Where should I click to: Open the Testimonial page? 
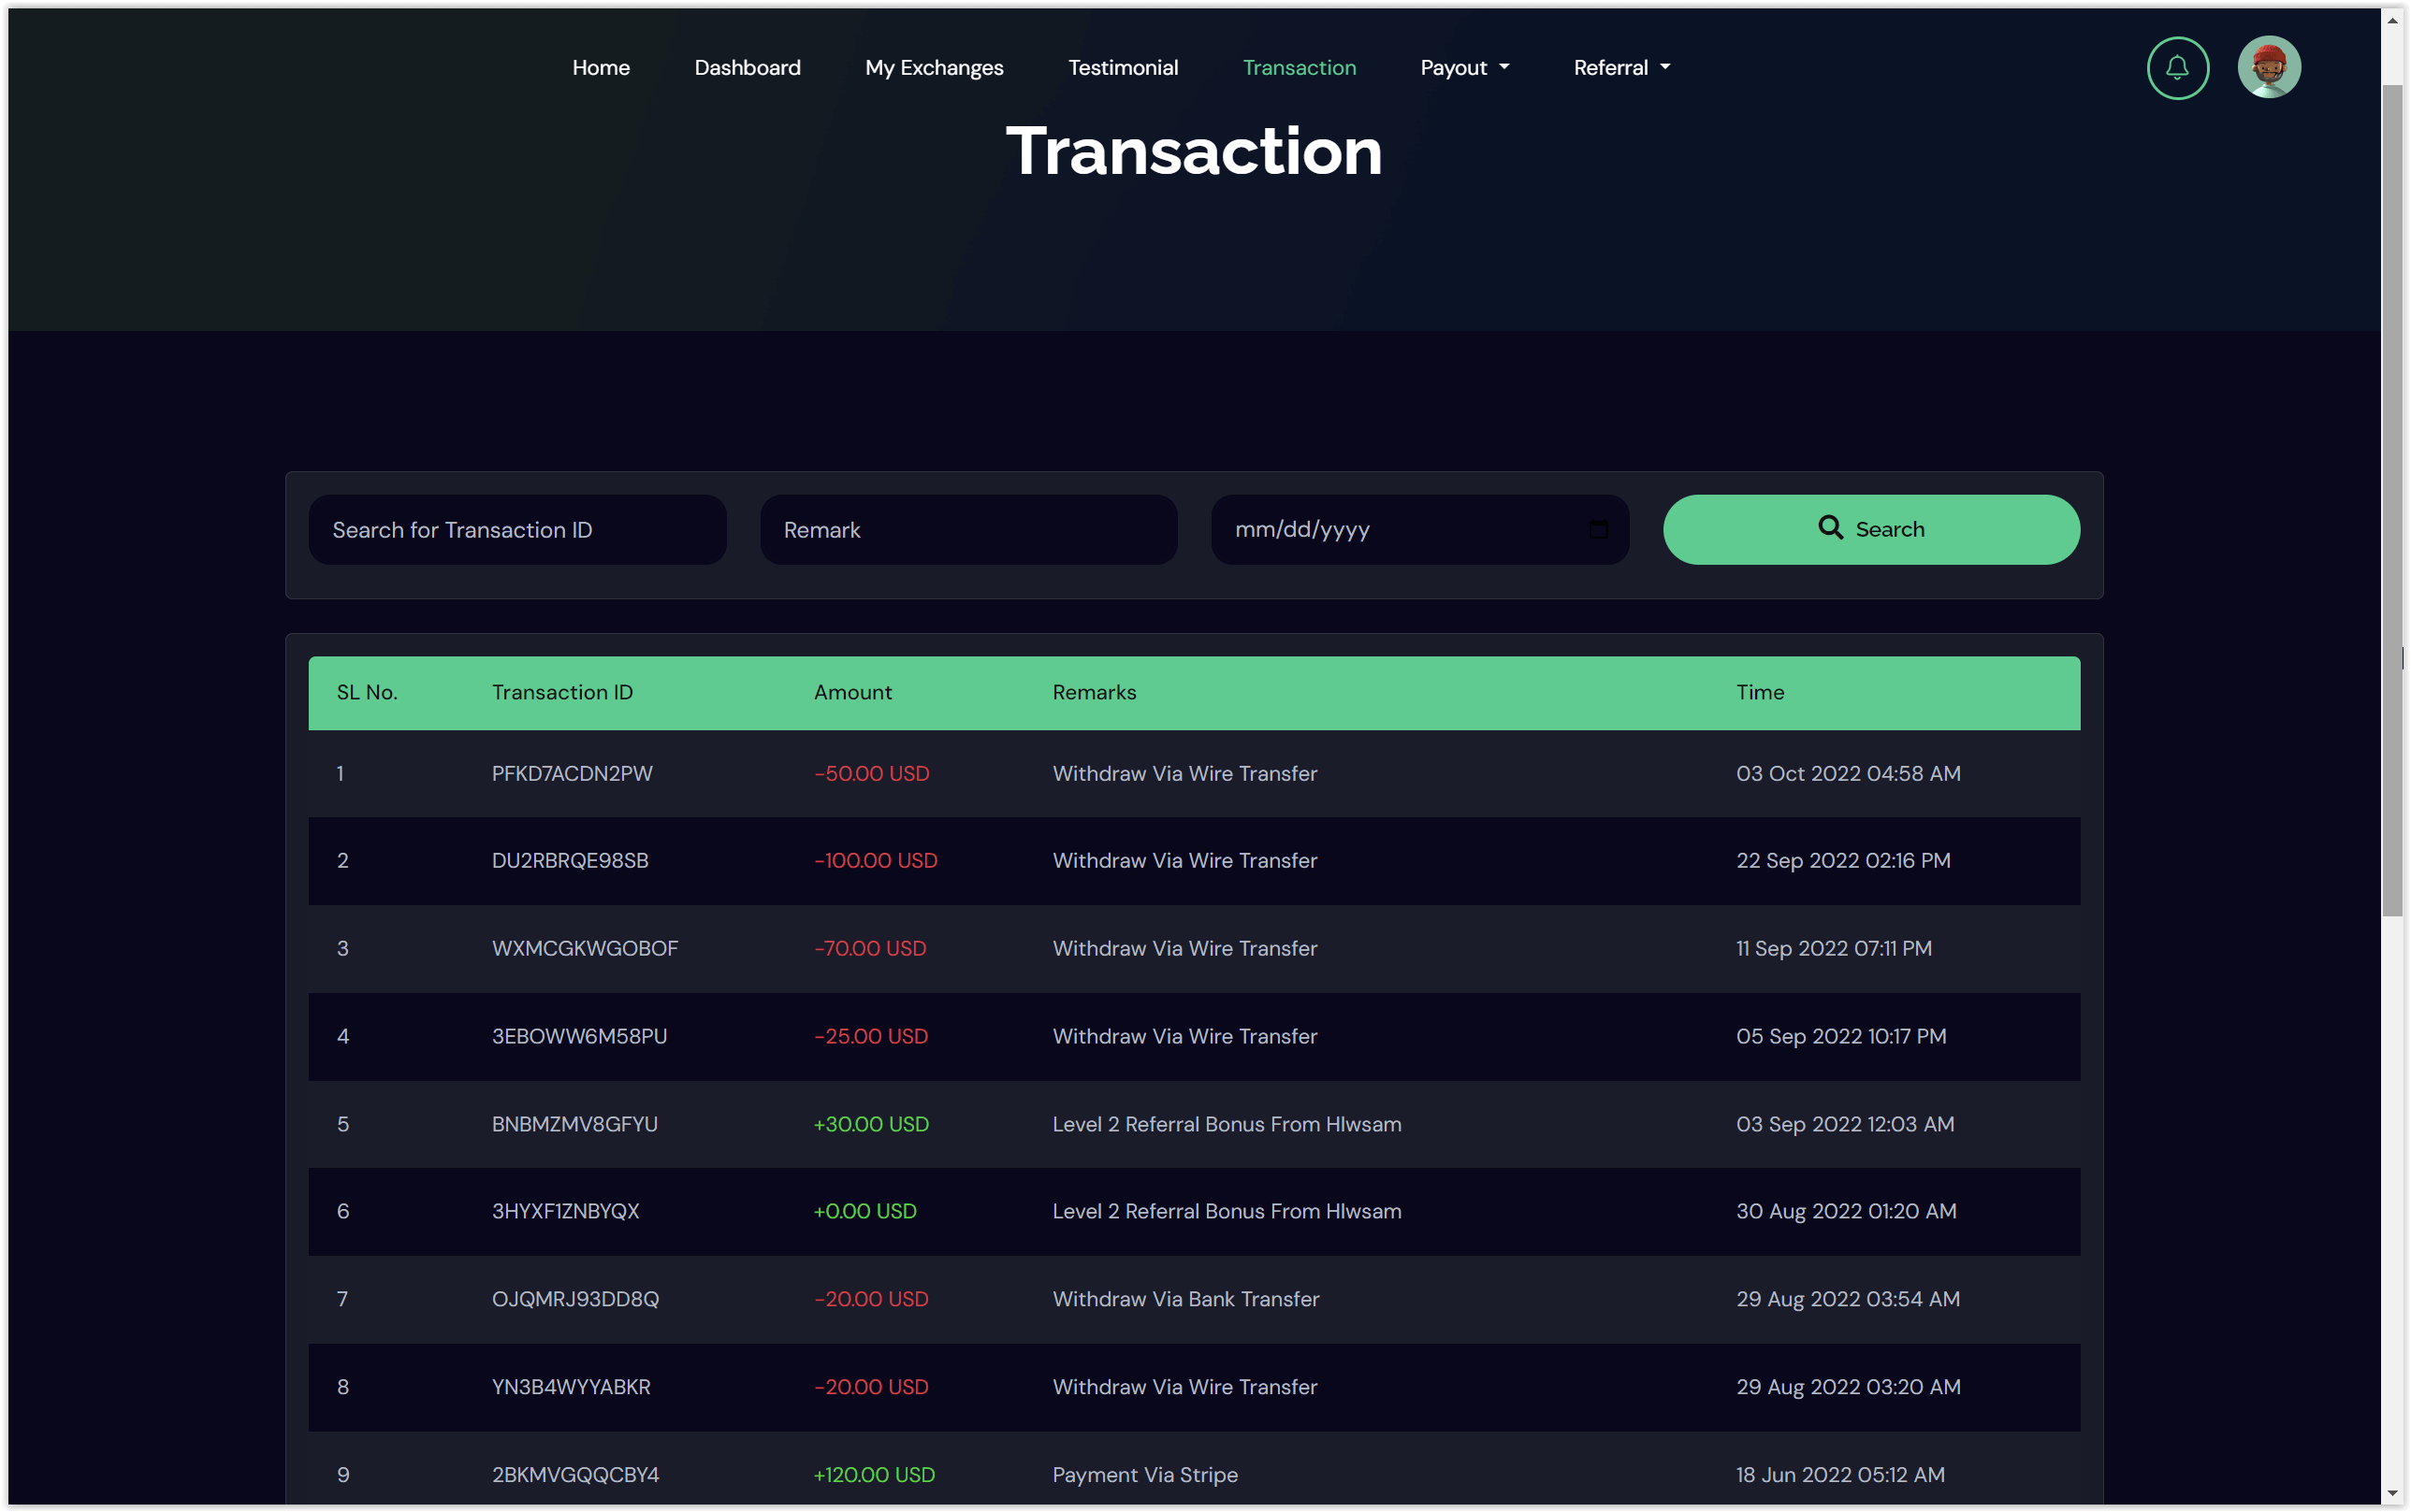(1124, 67)
